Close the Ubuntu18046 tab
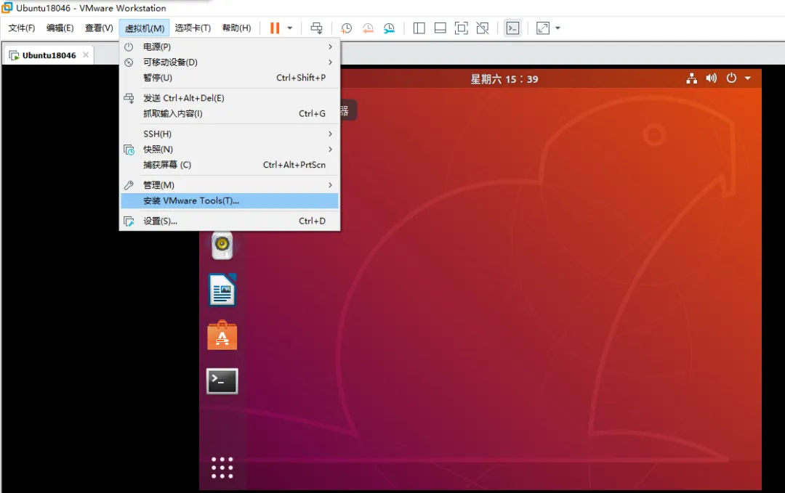Viewport: 785px width, 493px height. (86, 54)
